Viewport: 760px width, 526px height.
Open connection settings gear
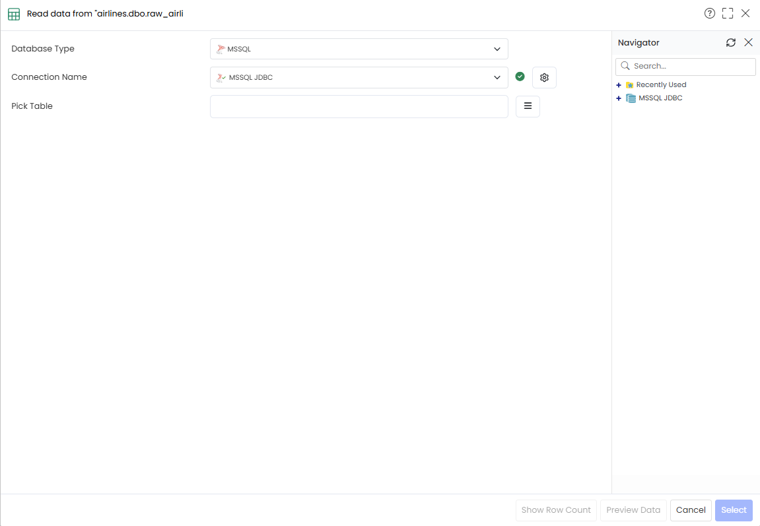(x=544, y=77)
